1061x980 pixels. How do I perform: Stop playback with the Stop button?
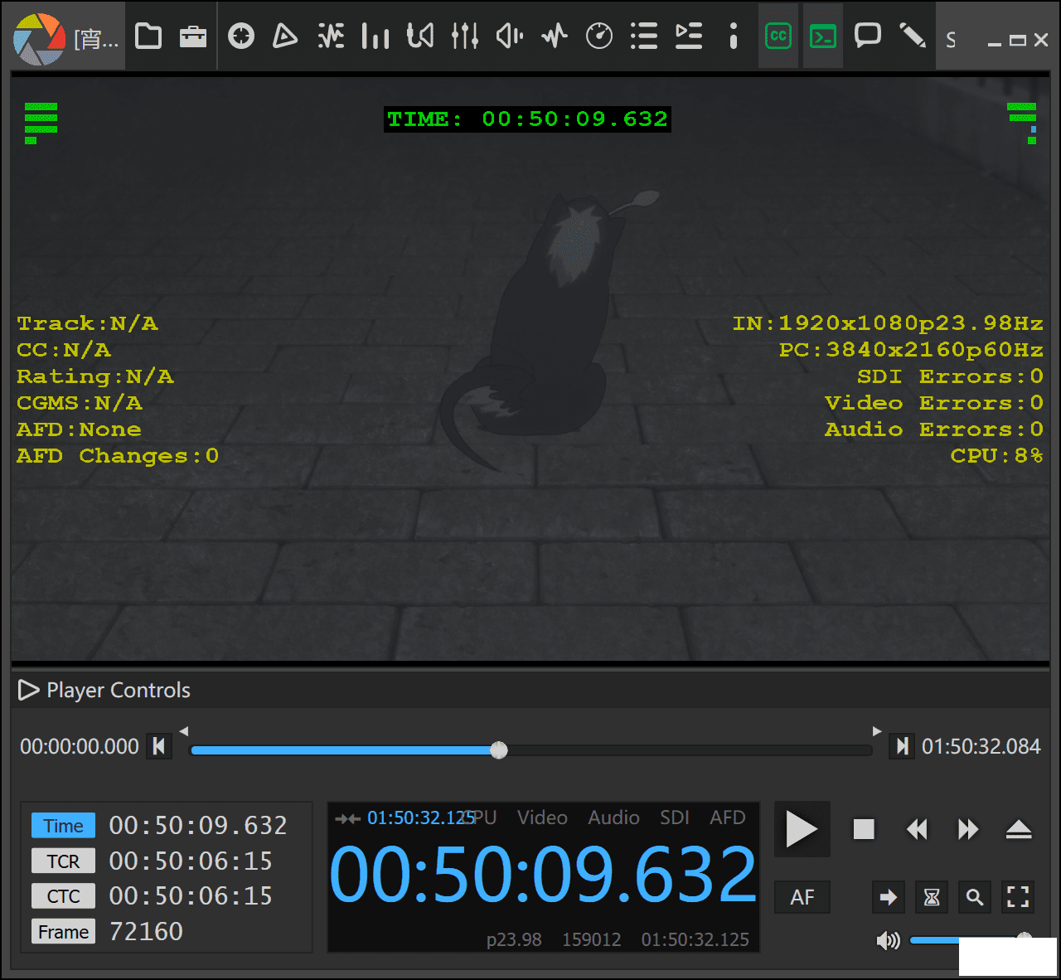click(864, 829)
